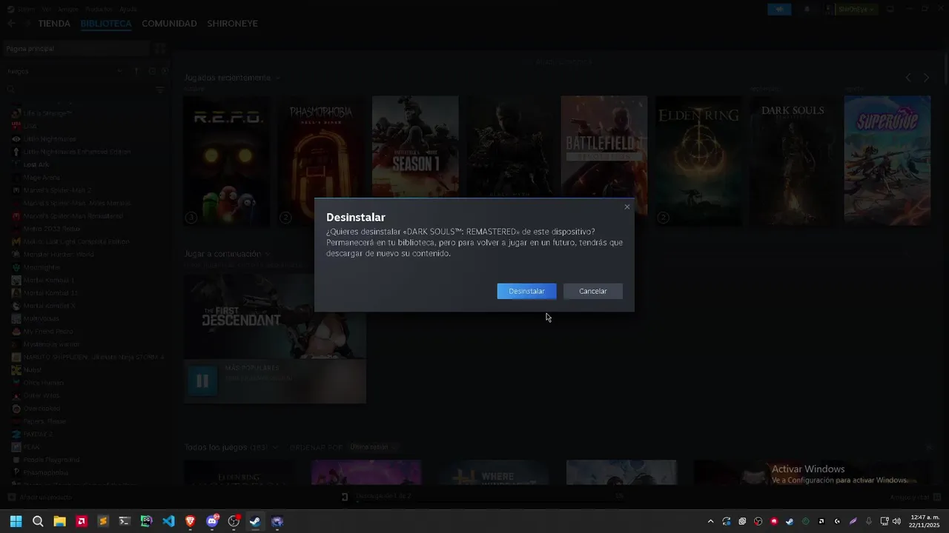Viewport: 949px width, 533px height.
Task: Confirm with the blue Desinstalar button
Action: click(x=526, y=291)
